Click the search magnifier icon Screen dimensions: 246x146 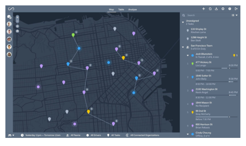(x=184, y=15)
